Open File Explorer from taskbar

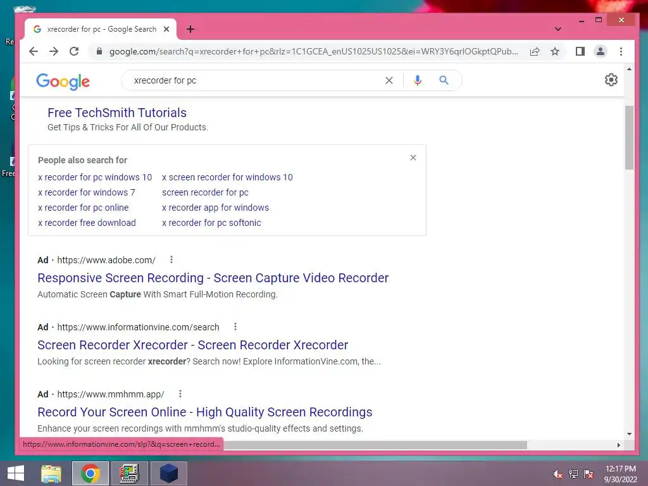tap(51, 473)
